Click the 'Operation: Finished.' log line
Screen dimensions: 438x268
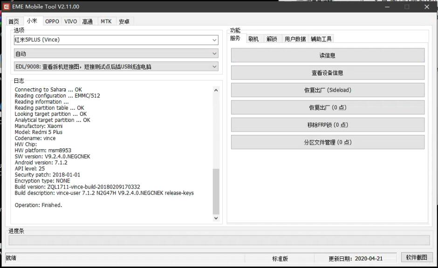[39, 205]
